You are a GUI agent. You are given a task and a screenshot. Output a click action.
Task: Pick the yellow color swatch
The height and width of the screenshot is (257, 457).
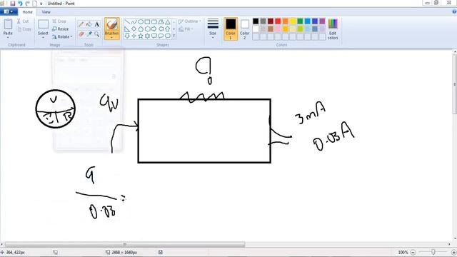point(293,21)
